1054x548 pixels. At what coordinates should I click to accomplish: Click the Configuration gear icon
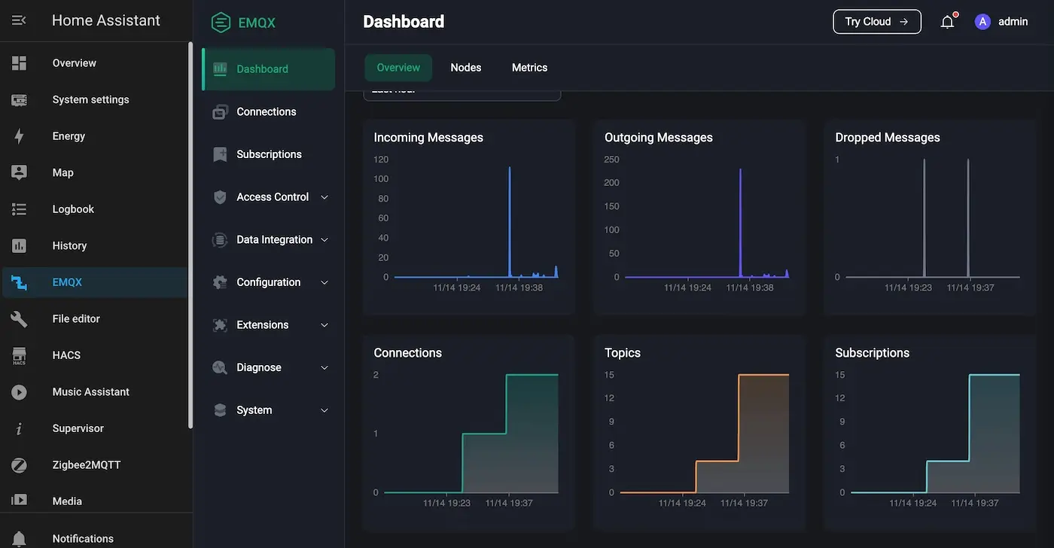(220, 282)
